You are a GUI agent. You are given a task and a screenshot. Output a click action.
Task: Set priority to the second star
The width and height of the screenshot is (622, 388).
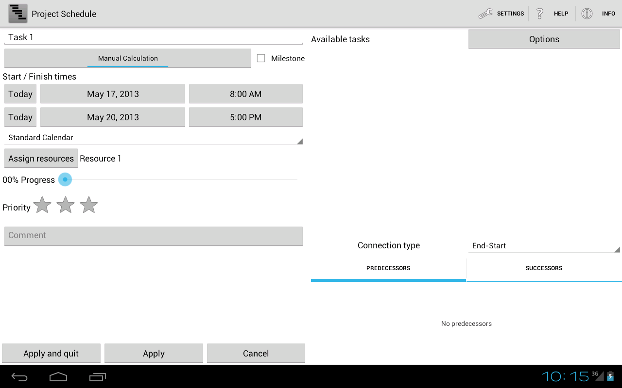pyautogui.click(x=66, y=205)
